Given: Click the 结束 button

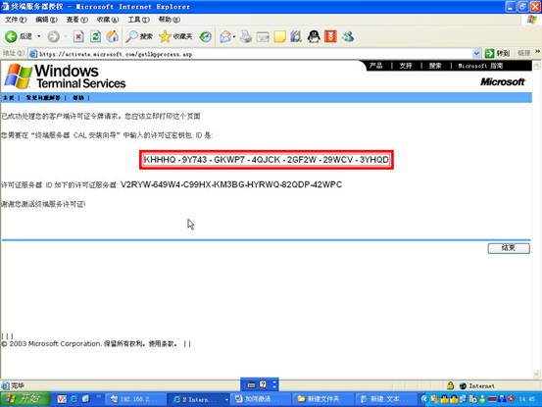Looking at the screenshot, I should click(509, 248).
